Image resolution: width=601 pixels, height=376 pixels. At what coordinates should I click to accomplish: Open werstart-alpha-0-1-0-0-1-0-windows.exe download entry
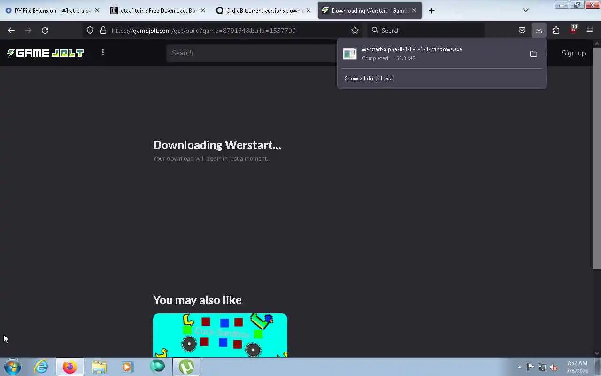click(432, 54)
